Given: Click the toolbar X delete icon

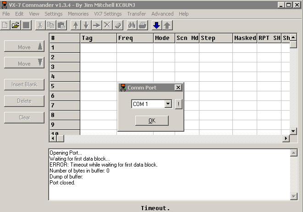Looking at the screenshot, I should point(107,25).
